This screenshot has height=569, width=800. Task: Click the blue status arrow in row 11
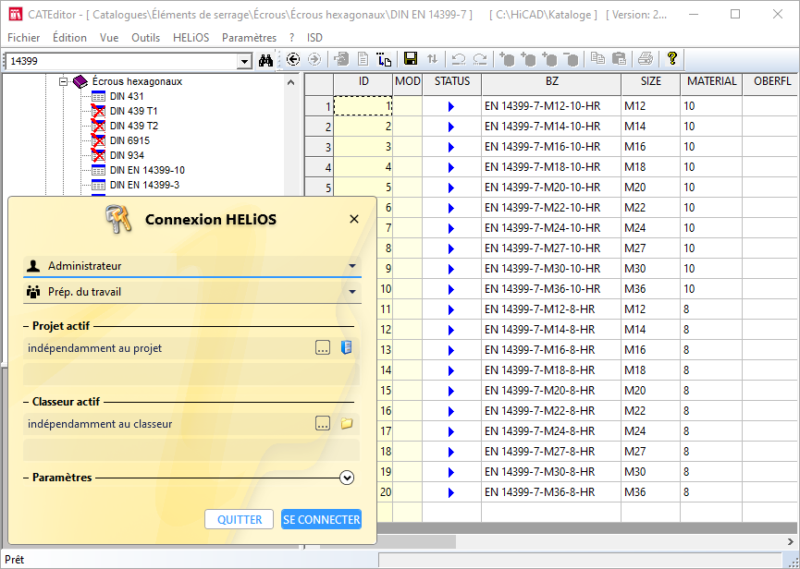(x=451, y=309)
